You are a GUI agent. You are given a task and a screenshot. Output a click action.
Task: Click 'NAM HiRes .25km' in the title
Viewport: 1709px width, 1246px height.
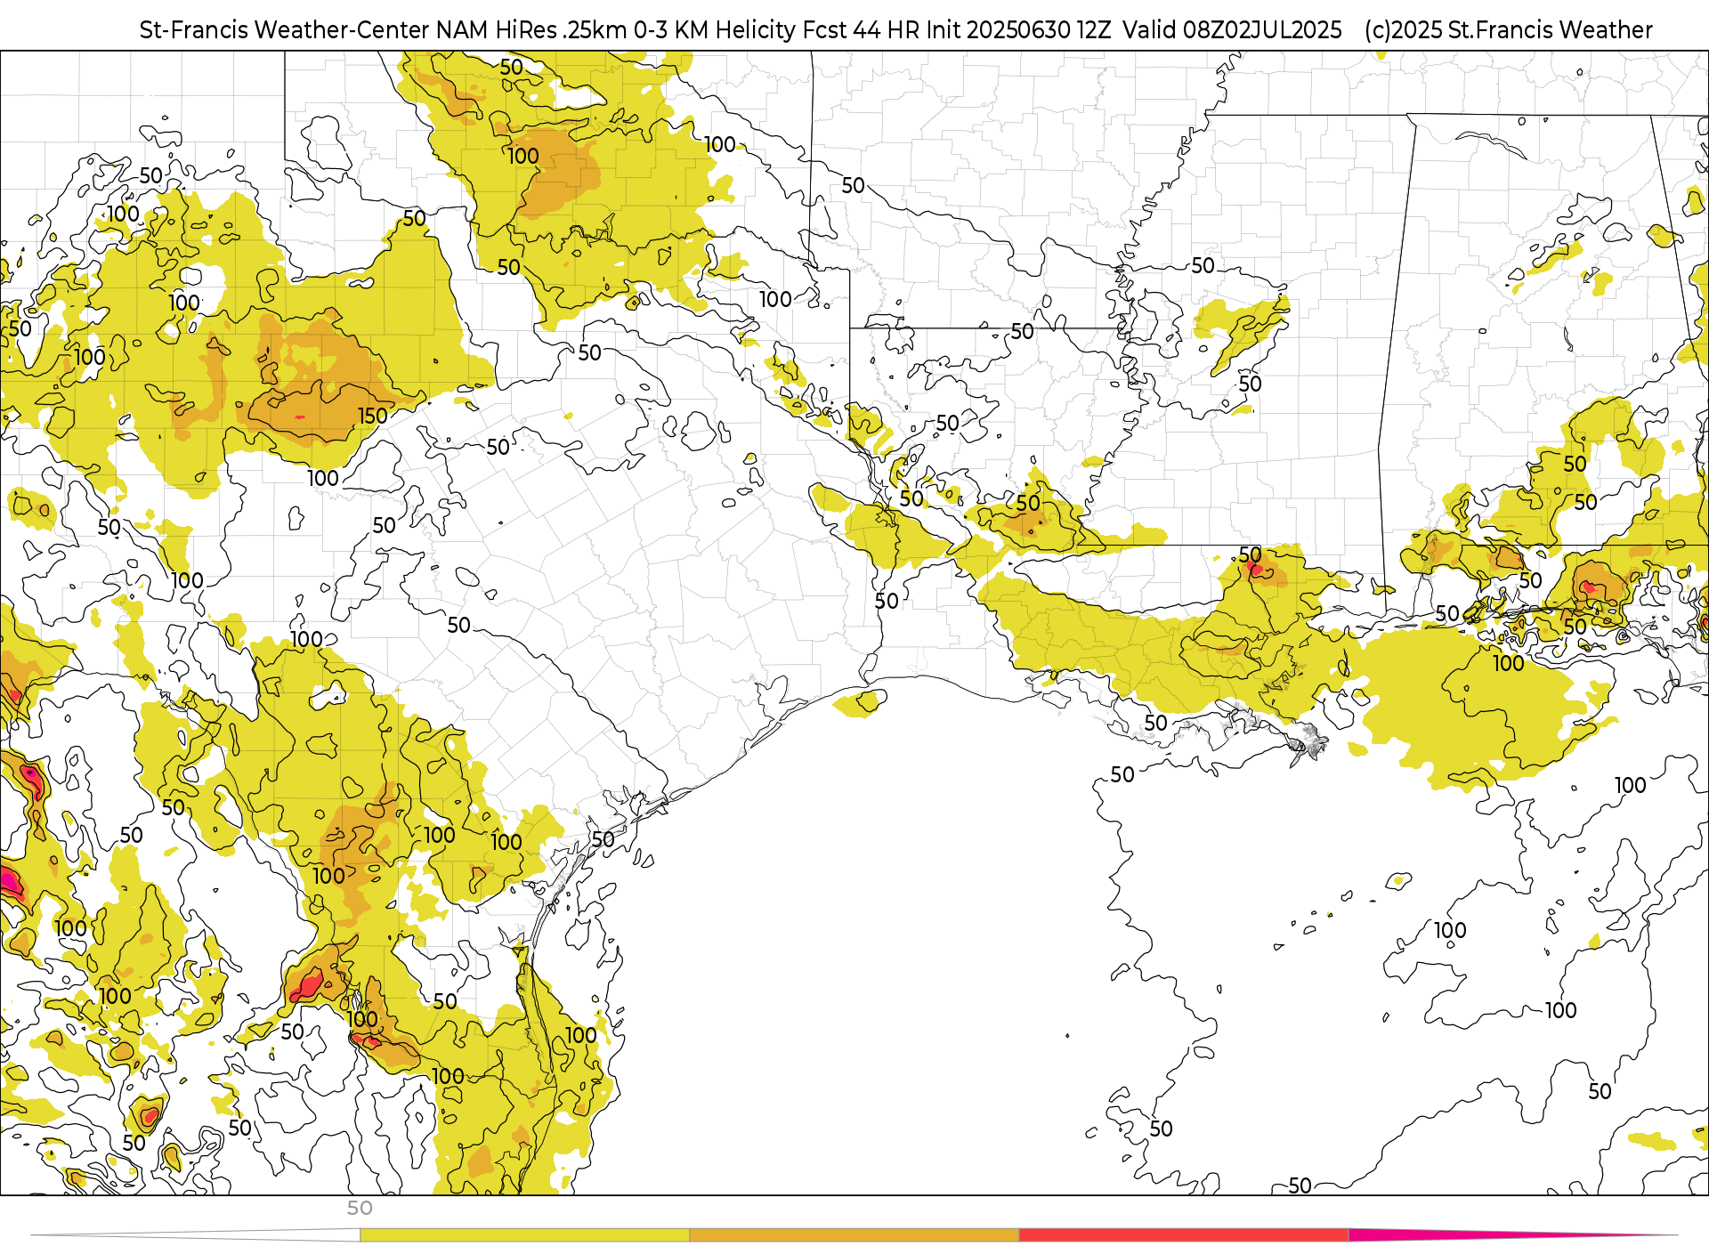(531, 30)
